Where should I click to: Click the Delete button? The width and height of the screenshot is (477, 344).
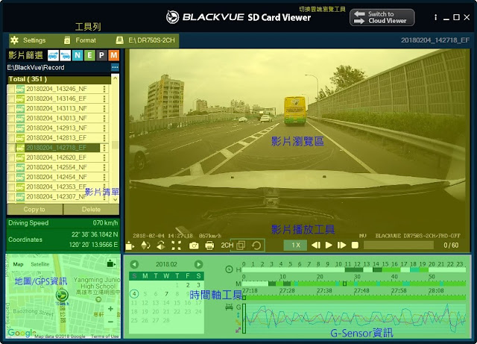point(91,210)
